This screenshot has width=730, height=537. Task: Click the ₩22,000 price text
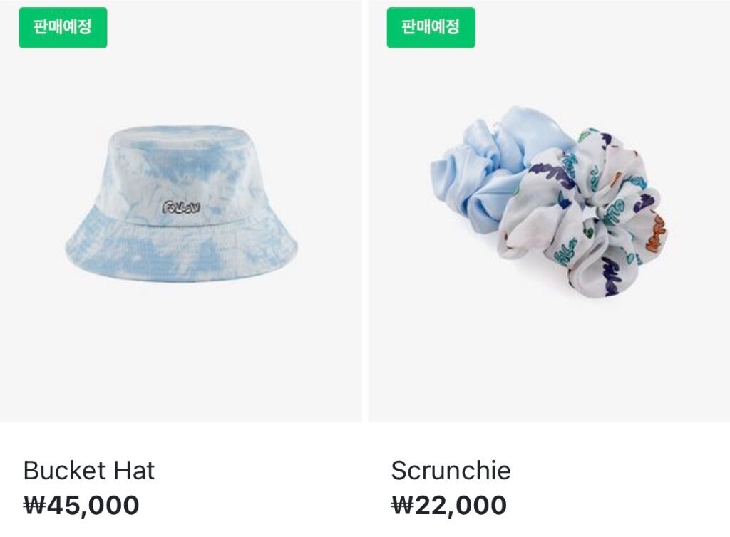point(449,505)
